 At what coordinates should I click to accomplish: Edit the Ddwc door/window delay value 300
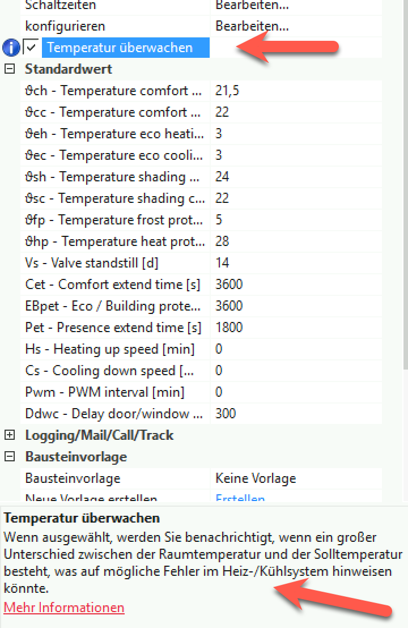tap(226, 414)
